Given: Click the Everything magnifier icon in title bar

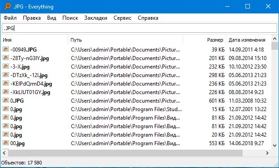Looking at the screenshot, I should point(8,6).
